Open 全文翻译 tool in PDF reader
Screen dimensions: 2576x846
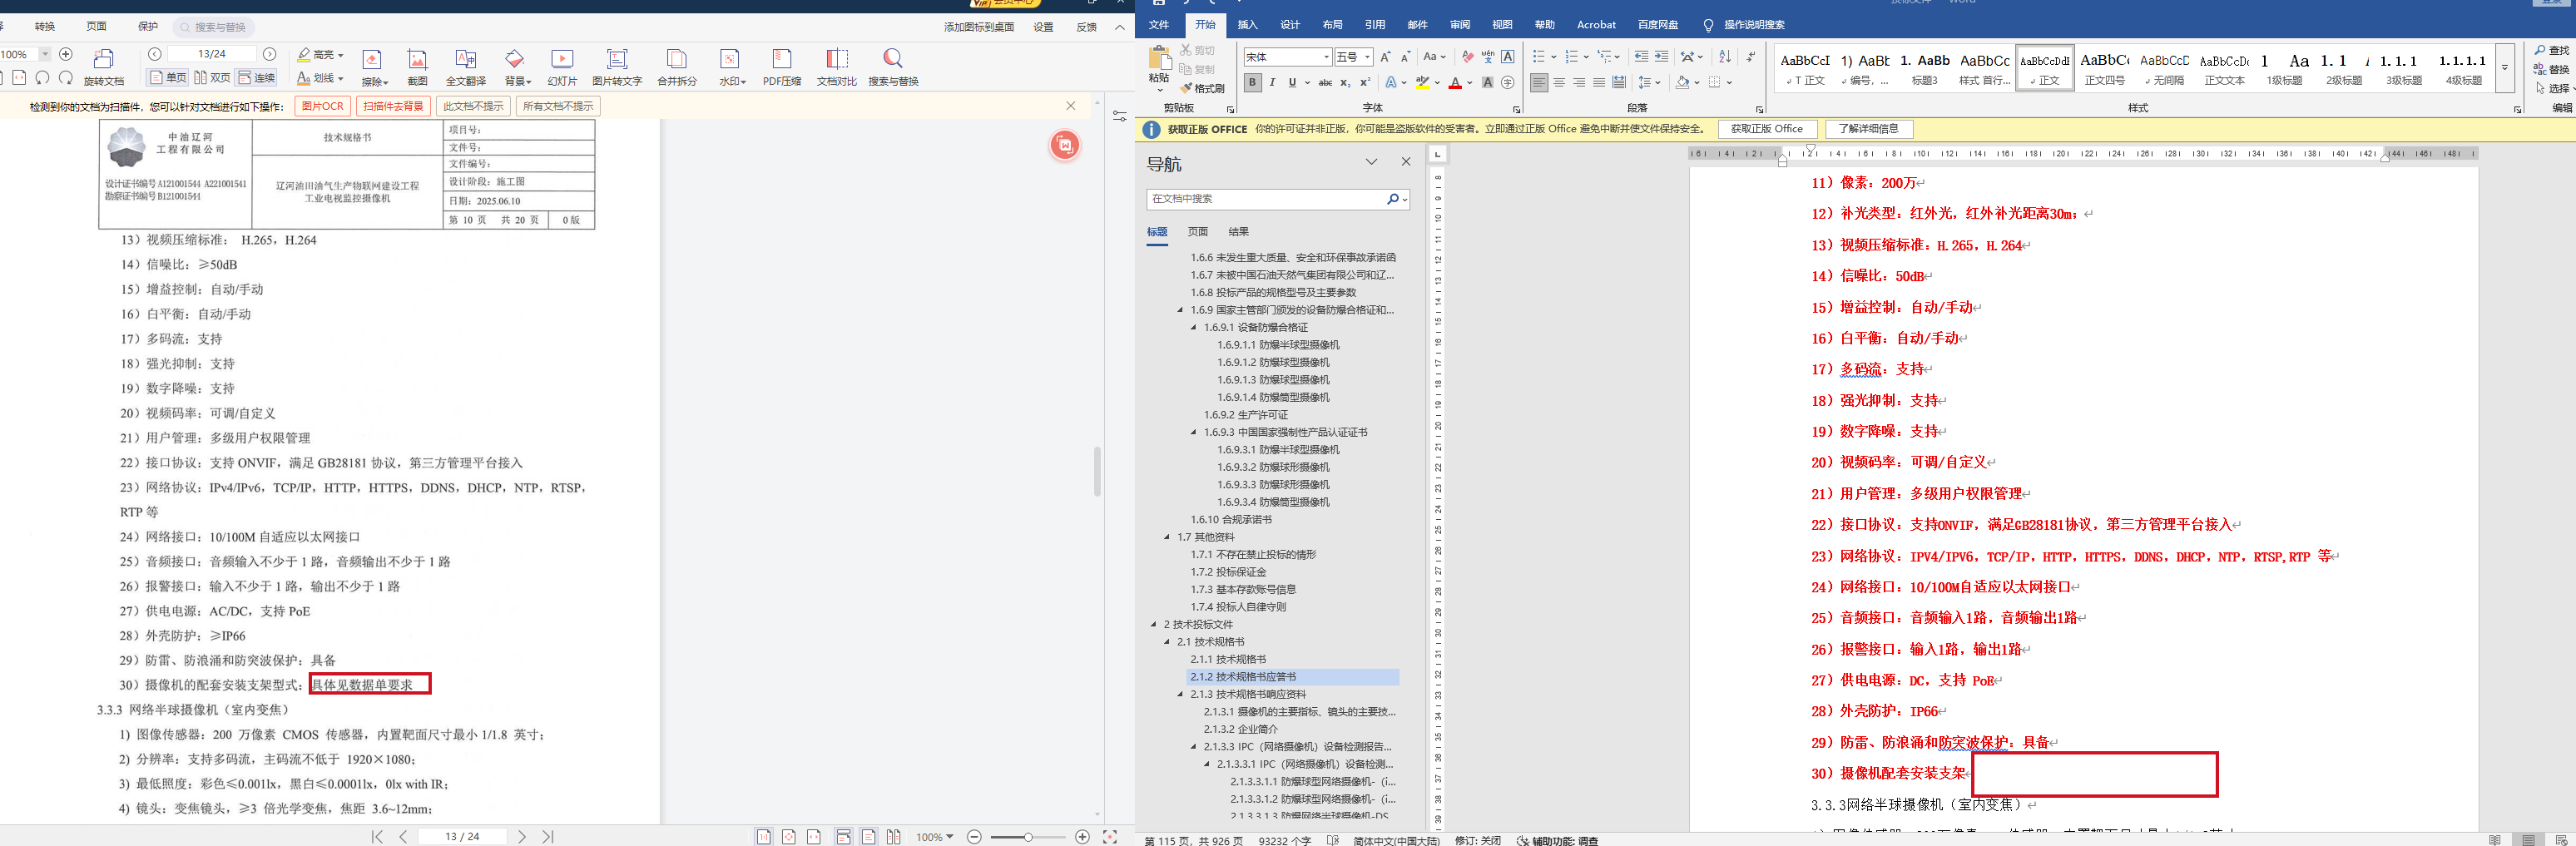[x=465, y=66]
